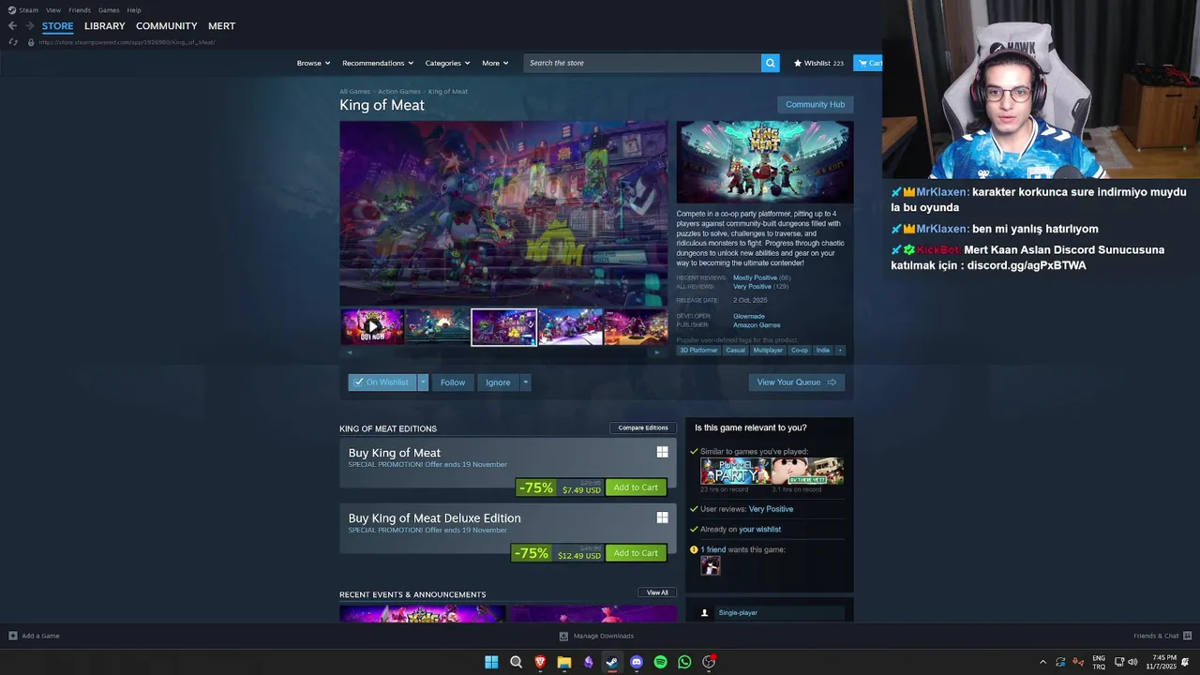Screen dimensions: 1200x675
Task: Open Discord from taskbar
Action: (637, 662)
